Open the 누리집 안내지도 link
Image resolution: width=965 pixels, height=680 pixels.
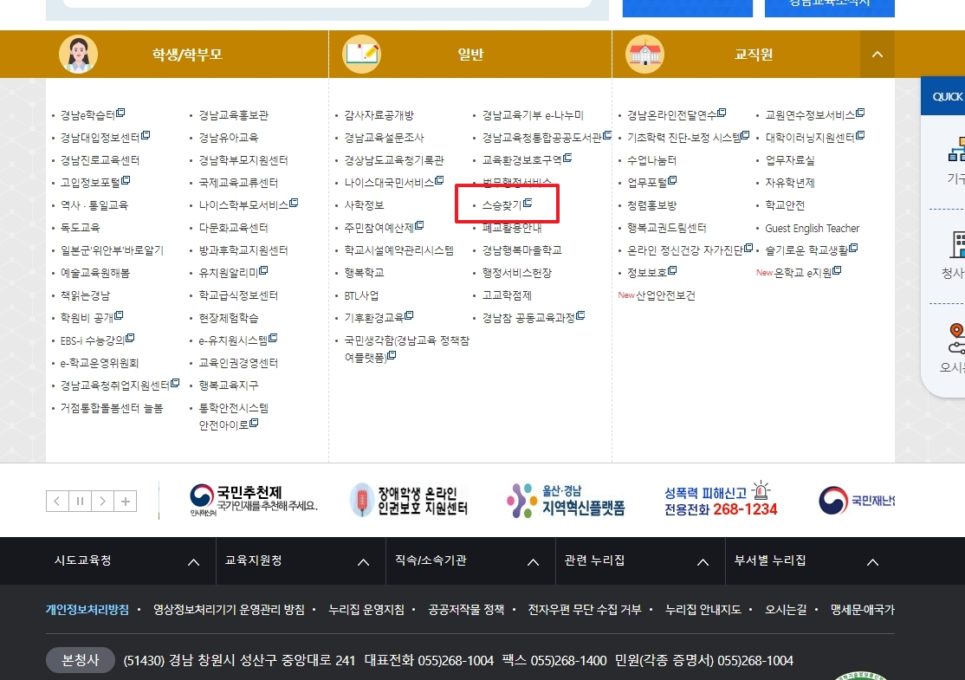703,609
